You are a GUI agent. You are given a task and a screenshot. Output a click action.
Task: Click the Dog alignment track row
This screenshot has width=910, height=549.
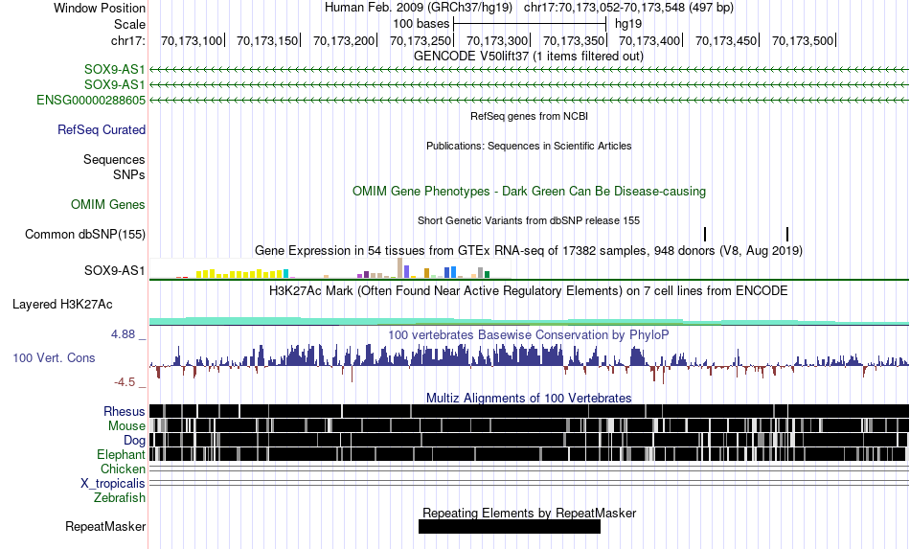(x=530, y=440)
